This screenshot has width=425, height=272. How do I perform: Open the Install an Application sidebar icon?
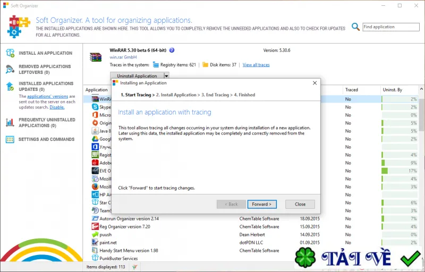[10, 53]
